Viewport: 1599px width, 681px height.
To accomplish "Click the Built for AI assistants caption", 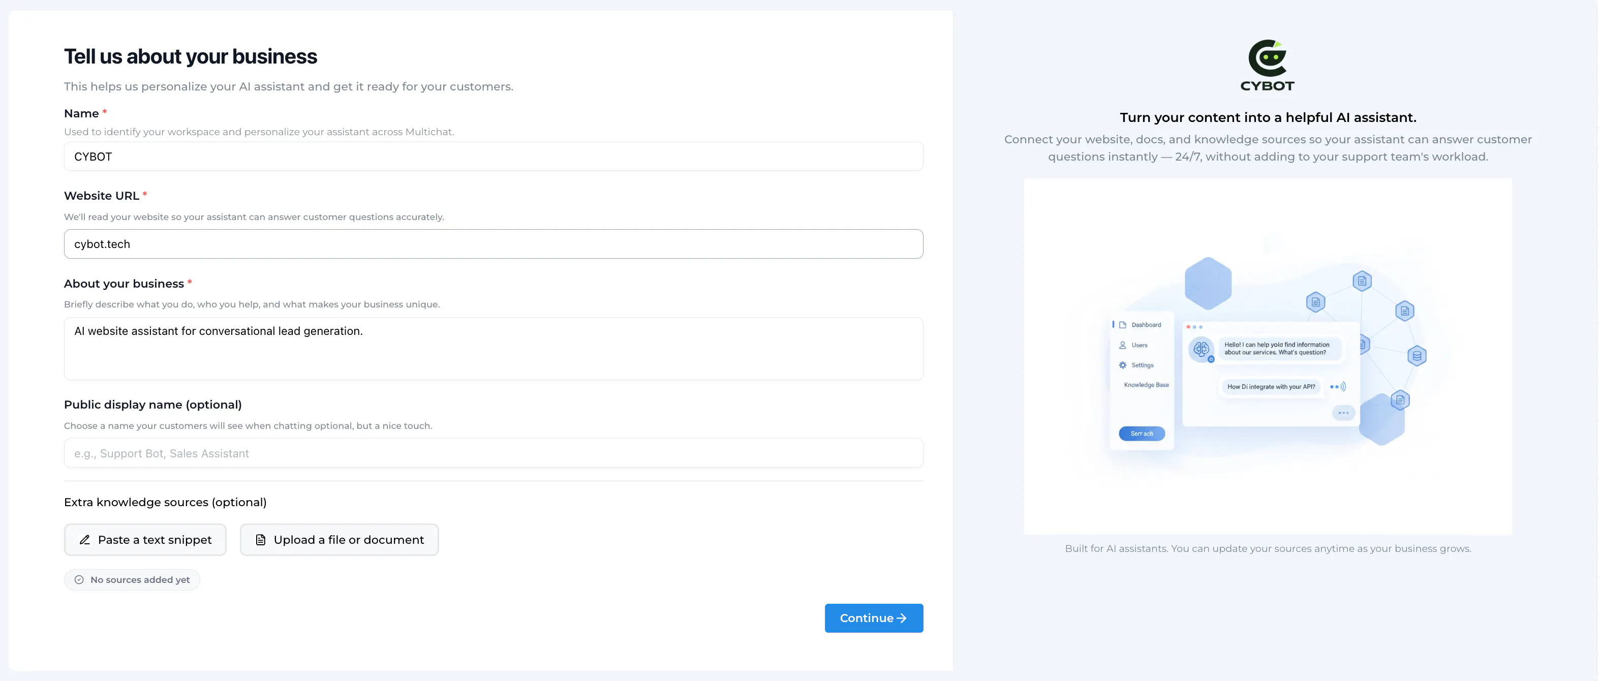I will [x=1268, y=549].
